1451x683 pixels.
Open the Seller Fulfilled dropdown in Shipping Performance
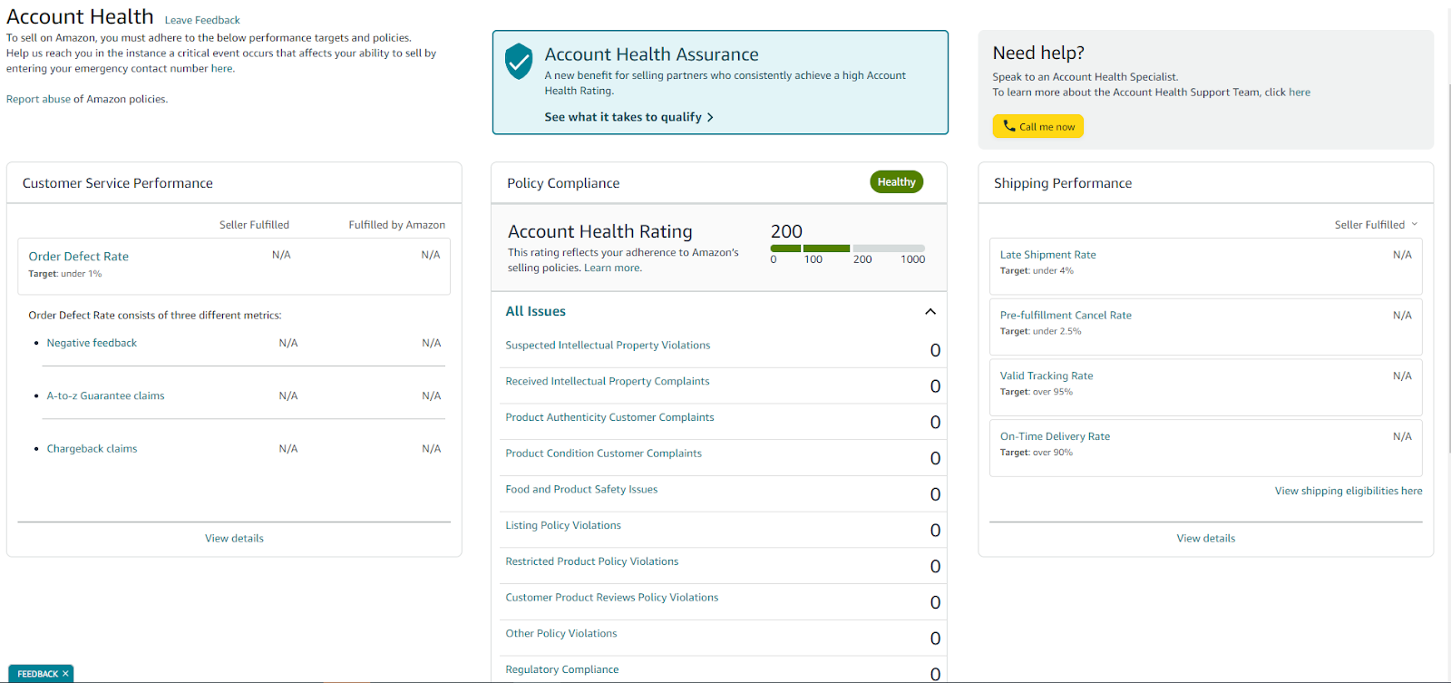tap(1376, 225)
